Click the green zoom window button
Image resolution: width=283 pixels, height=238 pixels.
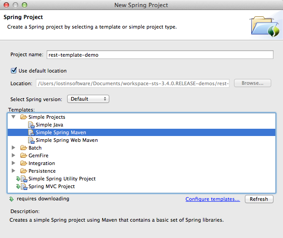[x=24, y=5]
